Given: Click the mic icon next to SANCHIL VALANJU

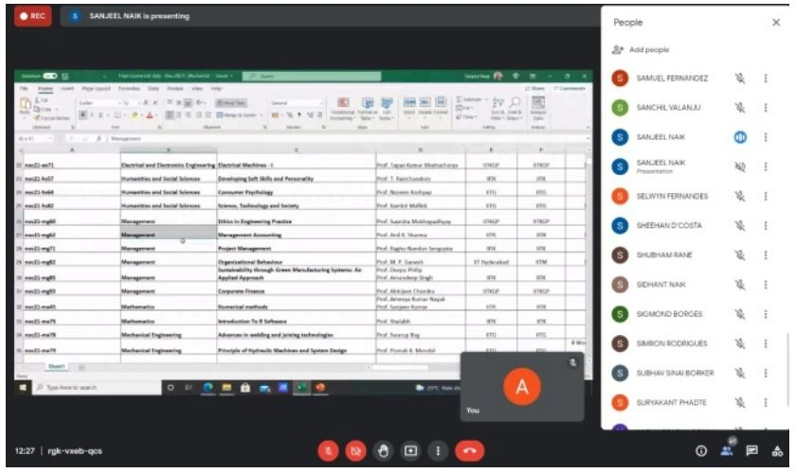Looking at the screenshot, I should coord(740,107).
